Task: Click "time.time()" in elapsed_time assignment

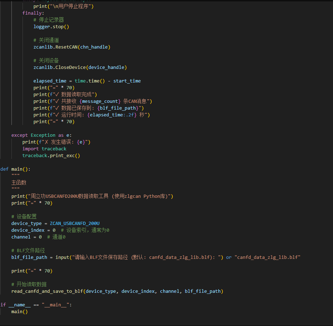Action: point(90,81)
